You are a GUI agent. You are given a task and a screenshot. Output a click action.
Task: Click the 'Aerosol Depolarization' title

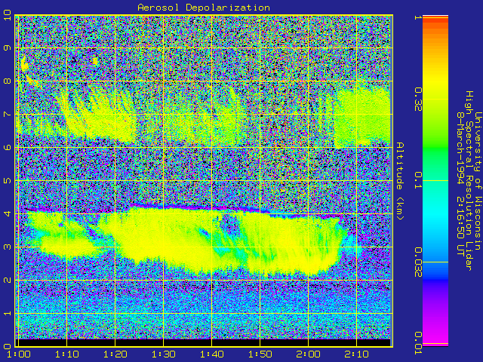point(204,8)
